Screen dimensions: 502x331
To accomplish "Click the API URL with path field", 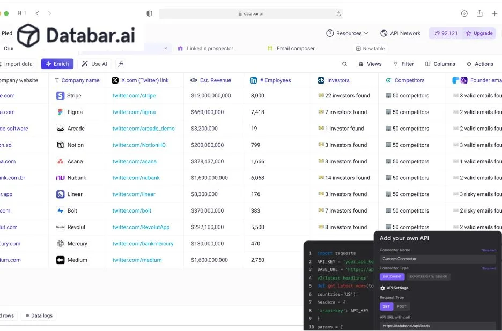I will [x=438, y=326].
